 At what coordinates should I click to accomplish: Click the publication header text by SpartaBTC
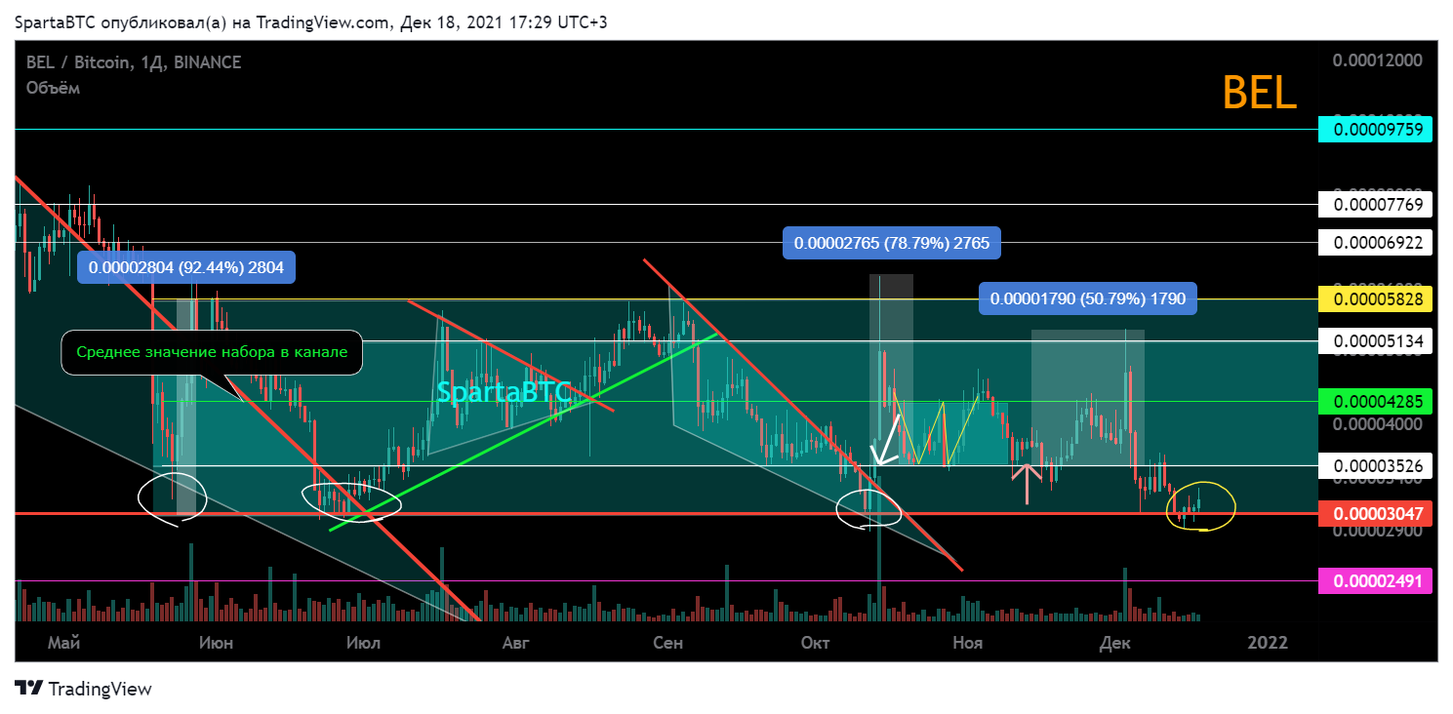[x=311, y=21]
